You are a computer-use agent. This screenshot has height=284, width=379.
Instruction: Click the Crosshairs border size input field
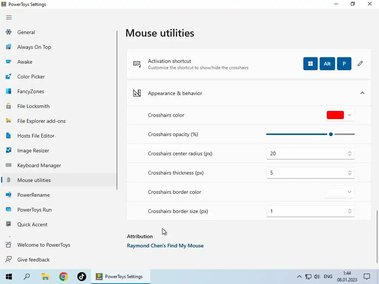coord(311,211)
